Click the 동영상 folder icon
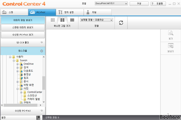The width and height of the screenshot is (181, 120). tap(21, 74)
